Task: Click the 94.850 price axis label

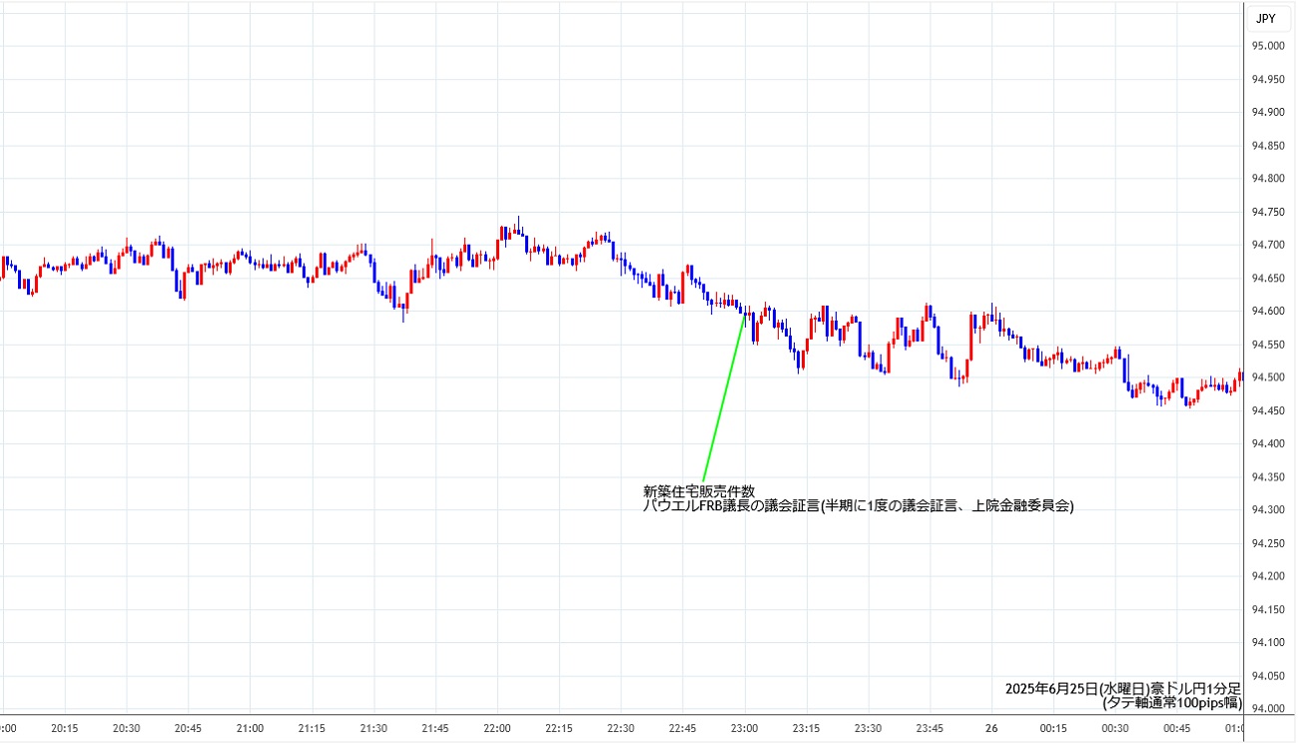Action: [x=1269, y=146]
